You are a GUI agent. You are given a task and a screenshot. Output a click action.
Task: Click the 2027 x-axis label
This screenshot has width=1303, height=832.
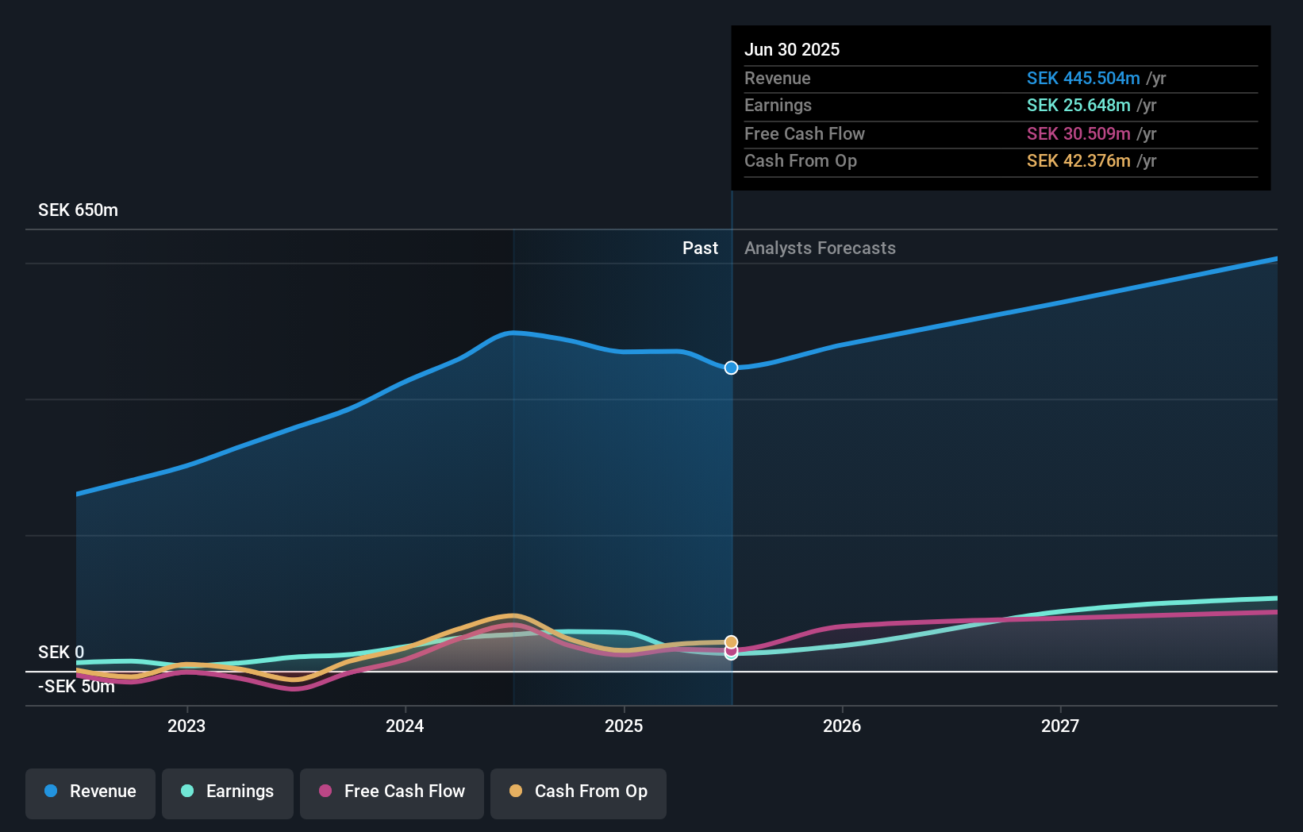1060,726
